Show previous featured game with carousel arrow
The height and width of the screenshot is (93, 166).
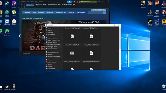[x=20, y=36]
